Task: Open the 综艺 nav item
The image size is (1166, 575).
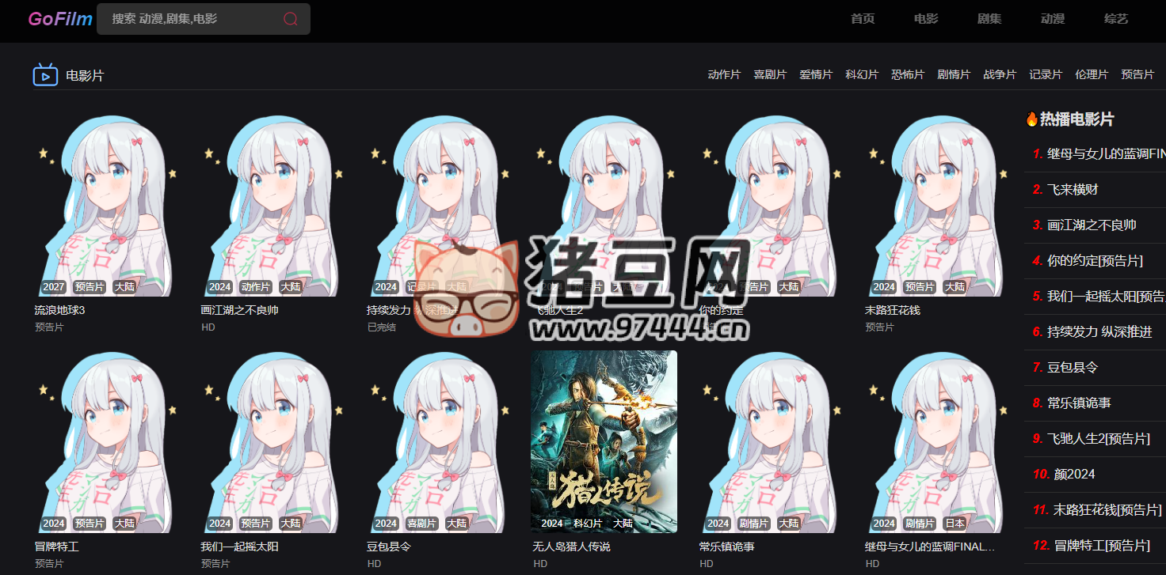Action: [1116, 19]
